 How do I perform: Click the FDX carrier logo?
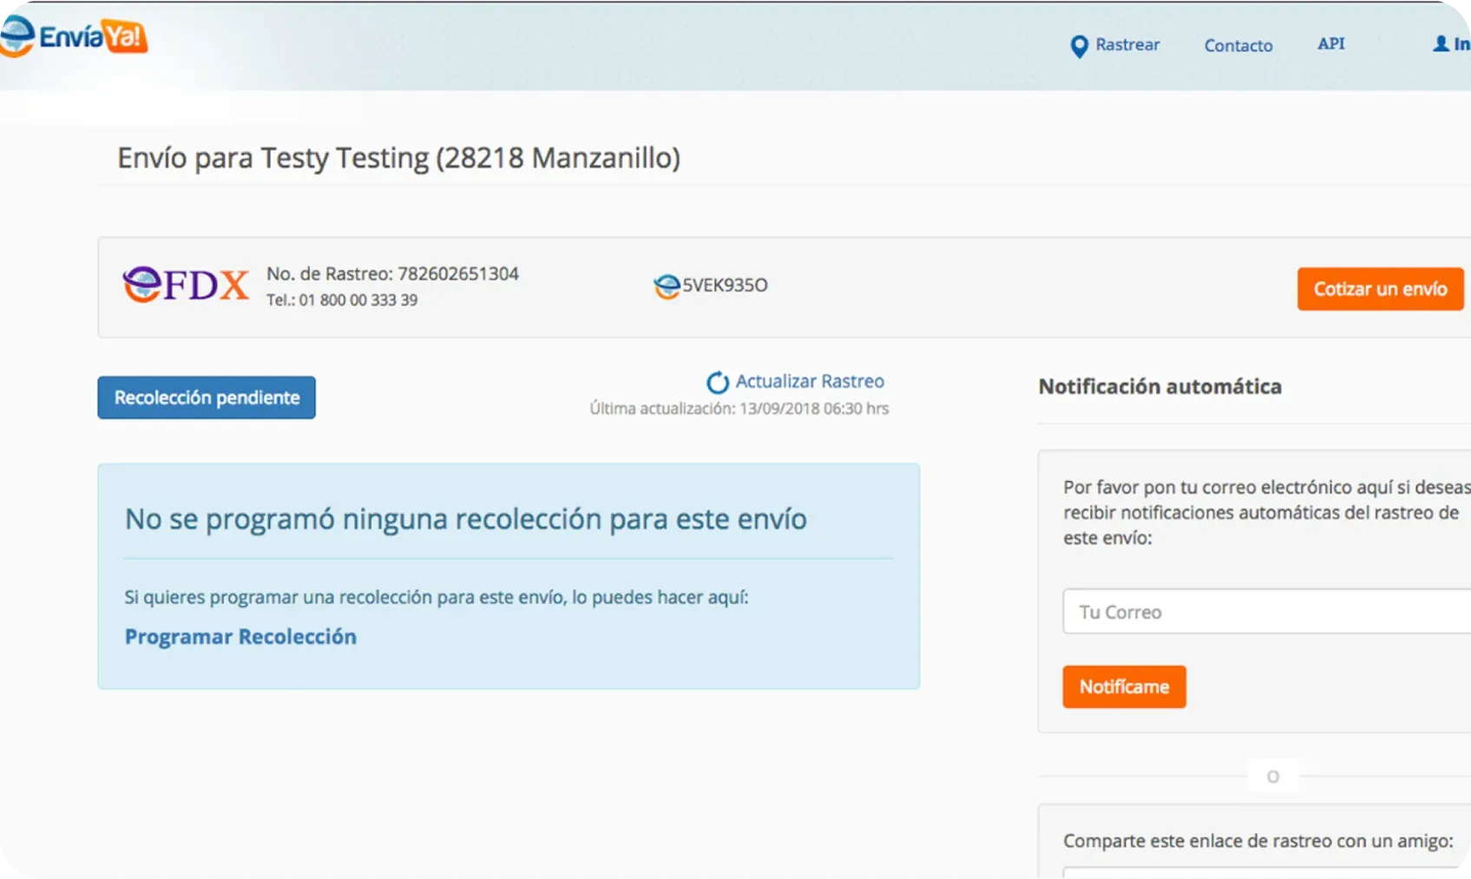186,285
